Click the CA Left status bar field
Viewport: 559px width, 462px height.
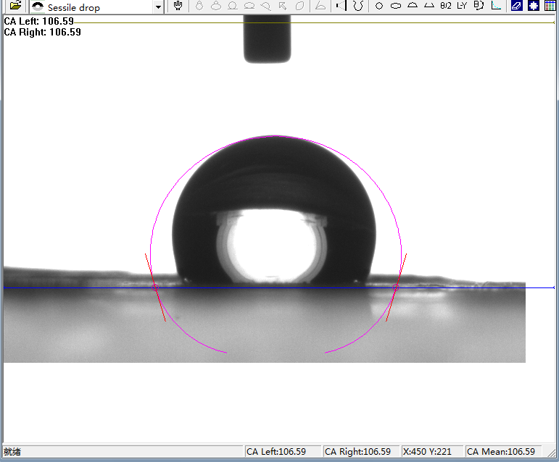(x=281, y=452)
